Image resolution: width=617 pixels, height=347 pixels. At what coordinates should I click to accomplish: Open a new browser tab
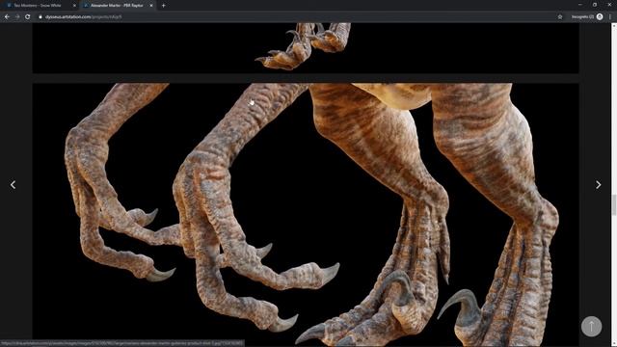coord(163,6)
